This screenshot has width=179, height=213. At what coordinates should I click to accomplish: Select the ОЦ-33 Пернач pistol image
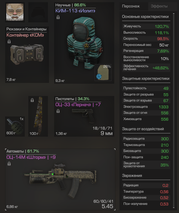(83, 116)
